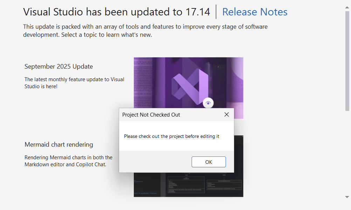Click the Project Not Checked Out title bar

165,114
